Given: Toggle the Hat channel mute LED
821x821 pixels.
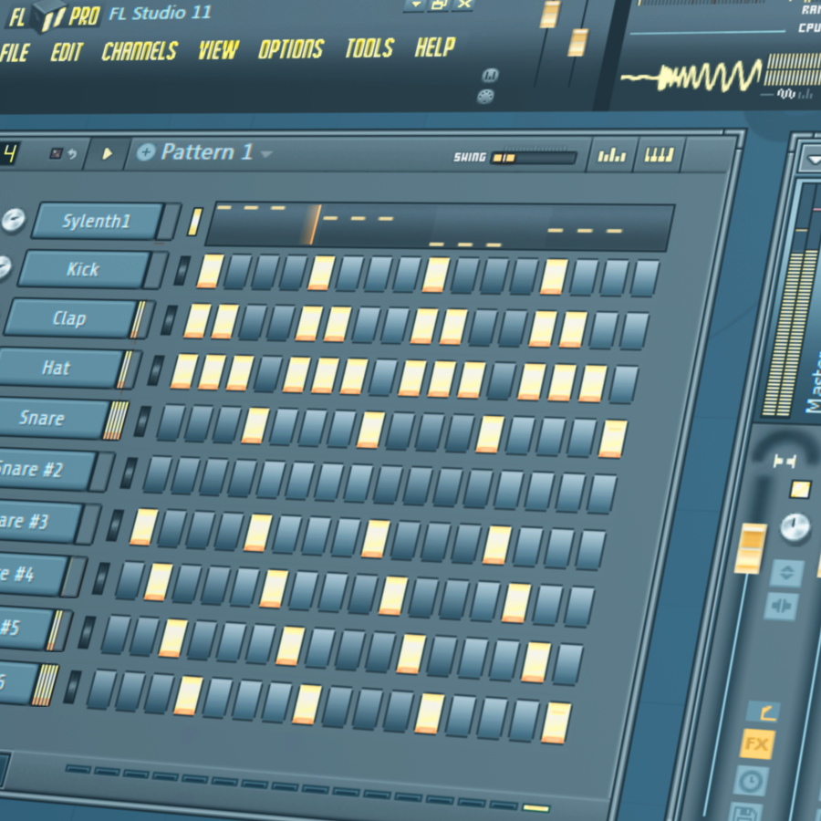Looking at the screenshot, I should 155,370.
